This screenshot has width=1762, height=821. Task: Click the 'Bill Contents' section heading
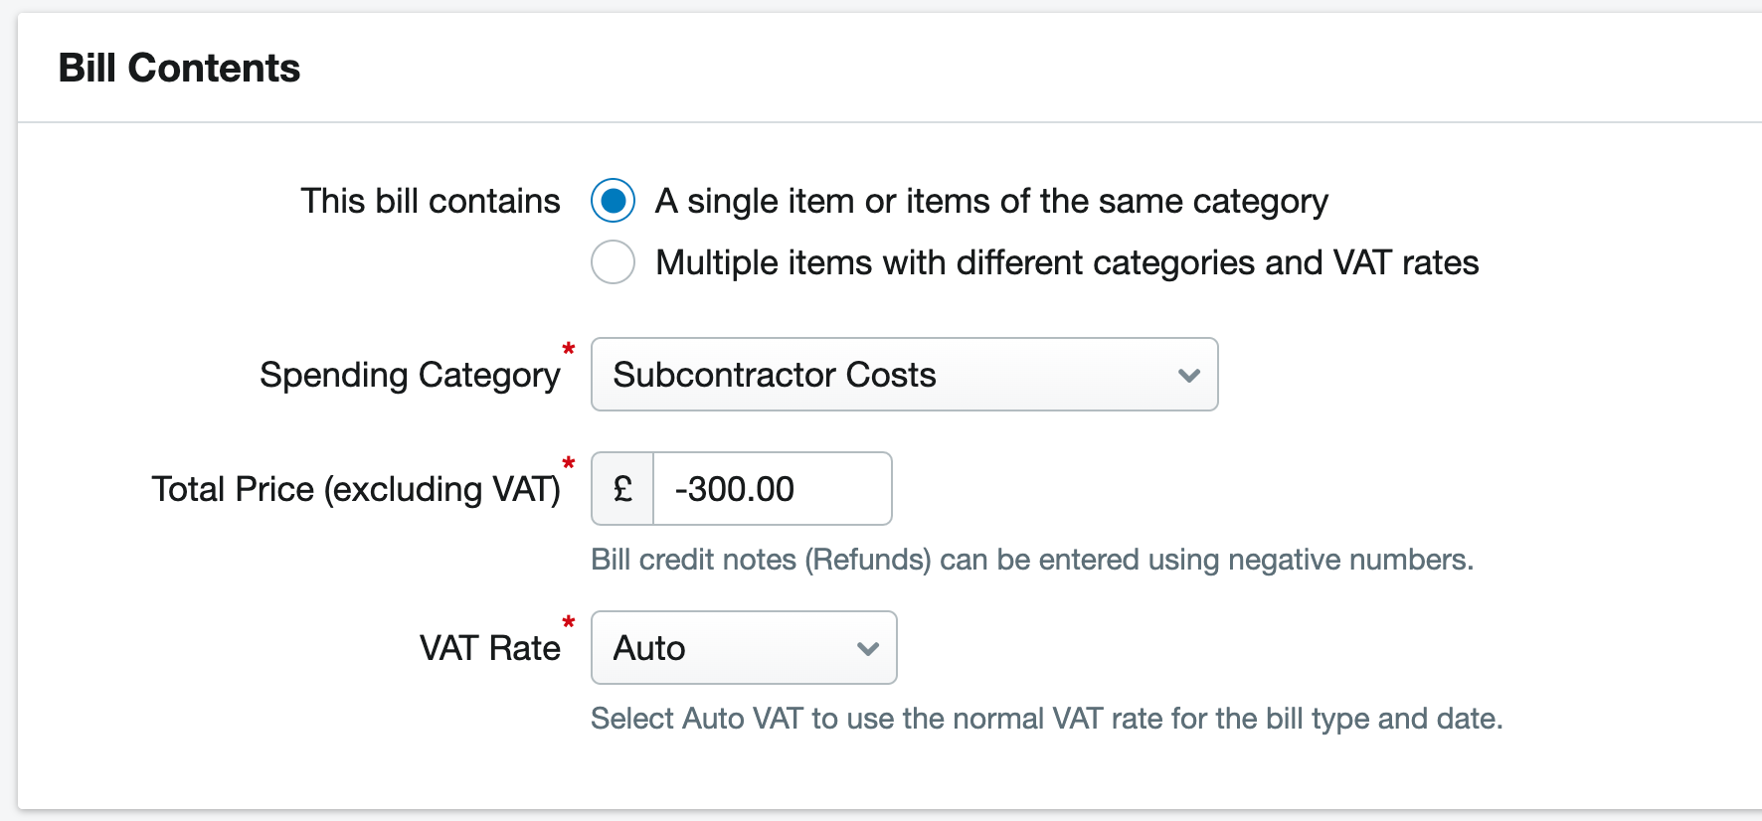click(181, 67)
